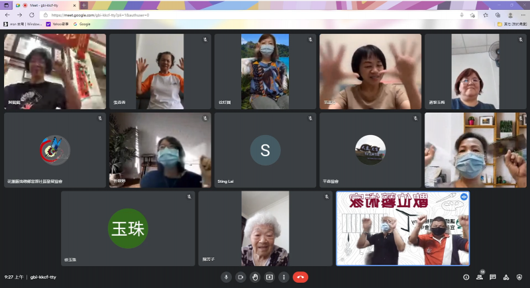Select the tile of woman waving both hands
Image resolution: width=530 pixels, height=288 pixels.
click(x=370, y=72)
